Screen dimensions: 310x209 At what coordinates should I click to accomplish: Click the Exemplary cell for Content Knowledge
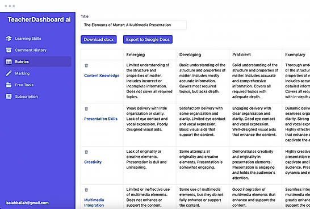pos(296,81)
